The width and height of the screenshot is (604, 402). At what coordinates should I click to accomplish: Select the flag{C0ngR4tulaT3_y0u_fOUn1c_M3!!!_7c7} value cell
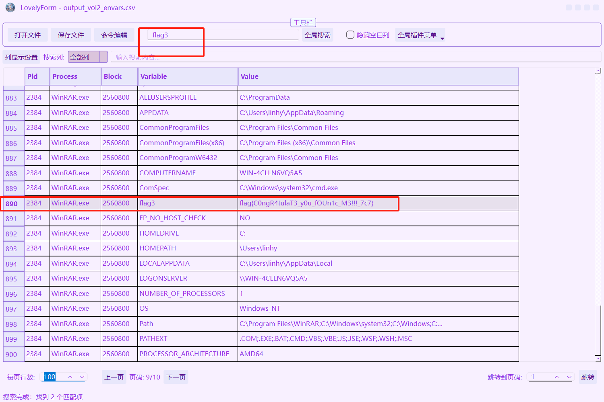pos(378,203)
